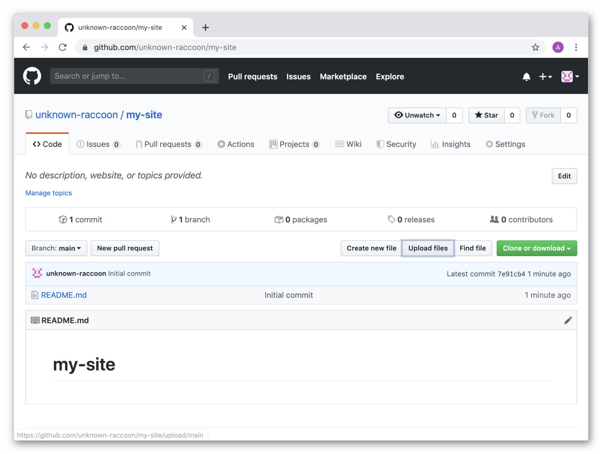Click the README.md file icon
Image resolution: width=602 pixels, height=454 pixels.
click(x=35, y=295)
